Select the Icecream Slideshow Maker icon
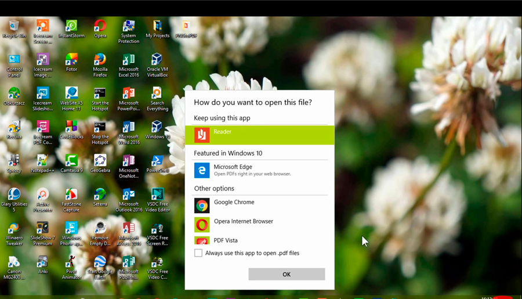This screenshot has height=299, width=522. pyautogui.click(x=42, y=99)
